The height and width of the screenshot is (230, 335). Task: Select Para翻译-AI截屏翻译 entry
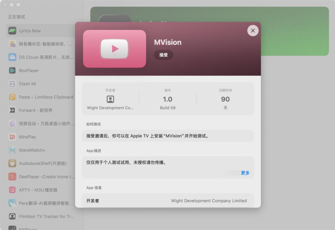(x=41, y=203)
